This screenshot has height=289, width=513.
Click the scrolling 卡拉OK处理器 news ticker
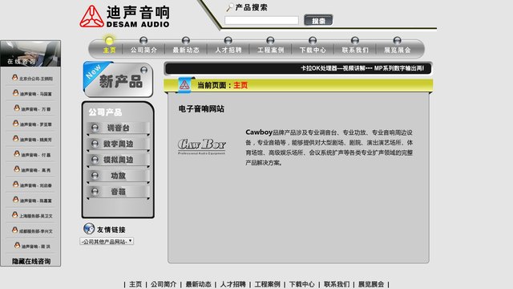click(x=362, y=68)
